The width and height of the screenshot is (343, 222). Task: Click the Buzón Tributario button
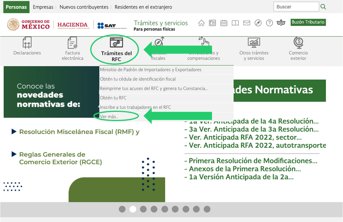pos(308,22)
